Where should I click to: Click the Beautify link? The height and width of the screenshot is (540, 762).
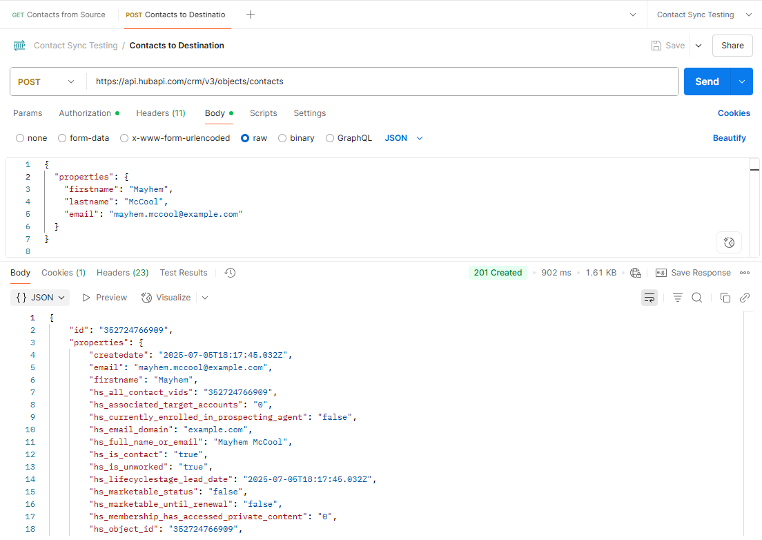[729, 137]
